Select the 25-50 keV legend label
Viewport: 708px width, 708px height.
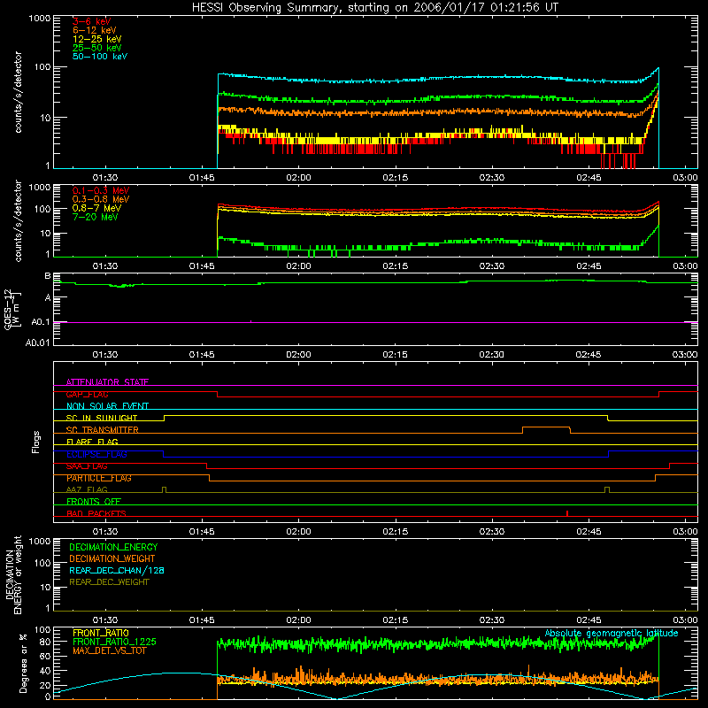(x=97, y=48)
